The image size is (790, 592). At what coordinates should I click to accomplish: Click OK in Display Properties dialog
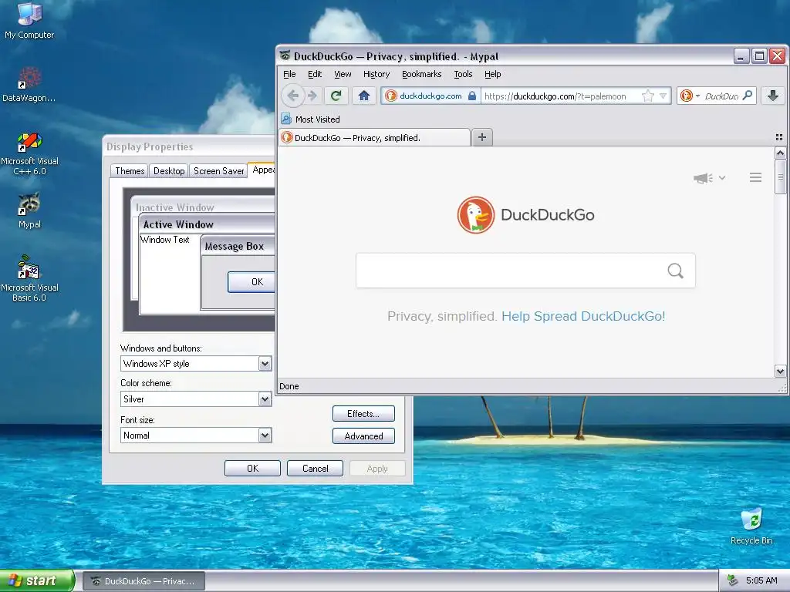252,468
